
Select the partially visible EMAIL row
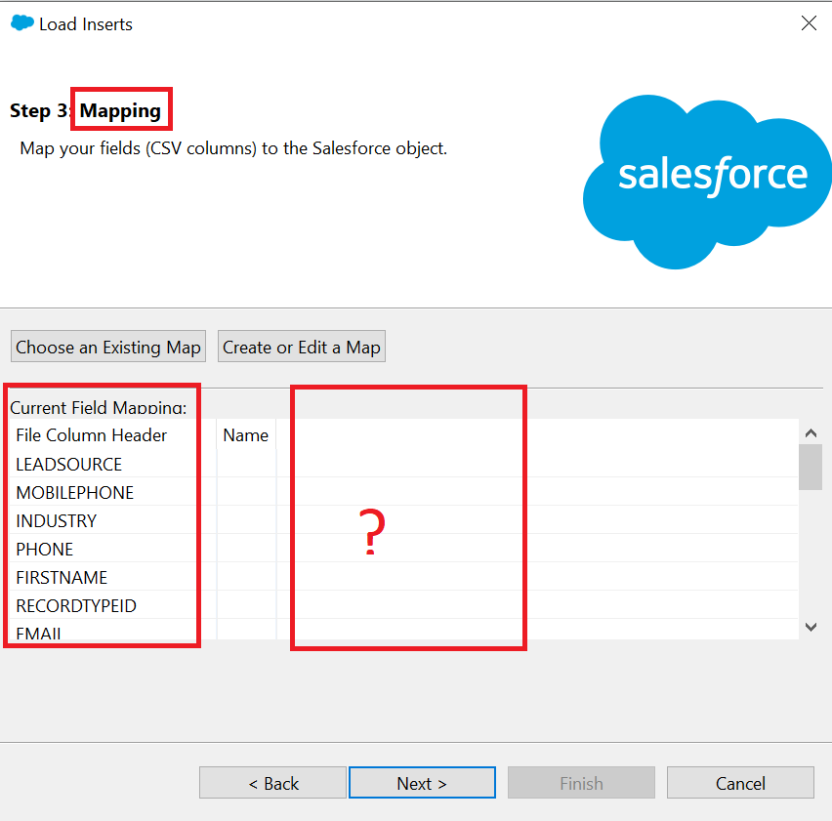click(404, 630)
